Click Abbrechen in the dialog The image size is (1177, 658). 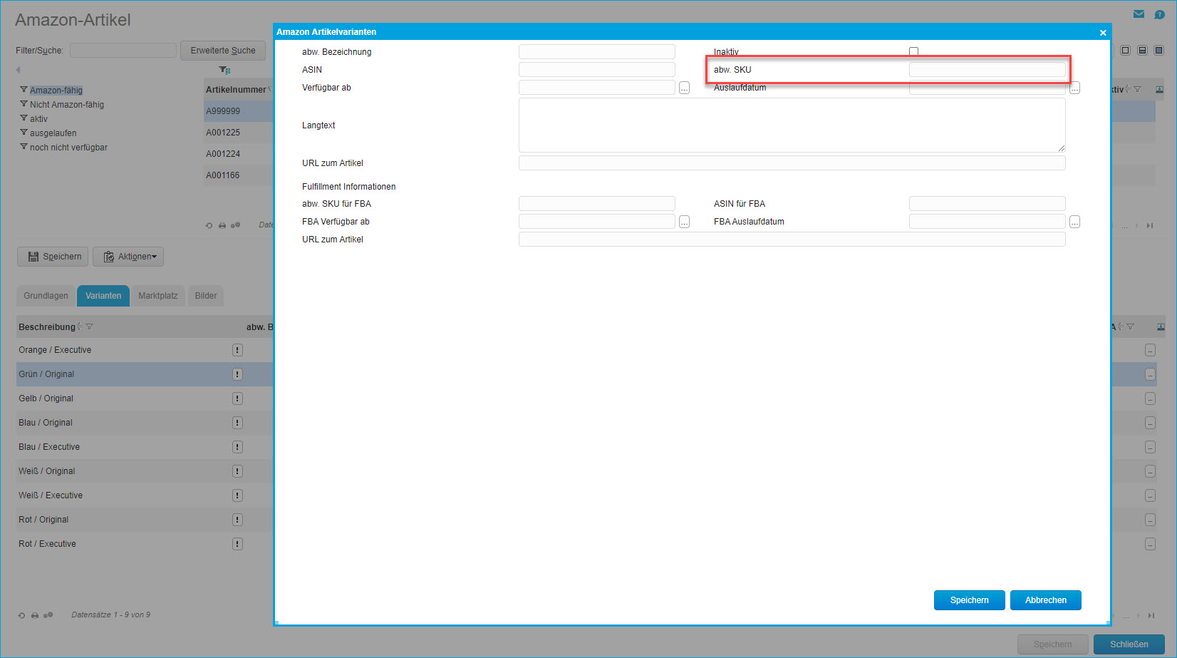click(1046, 600)
